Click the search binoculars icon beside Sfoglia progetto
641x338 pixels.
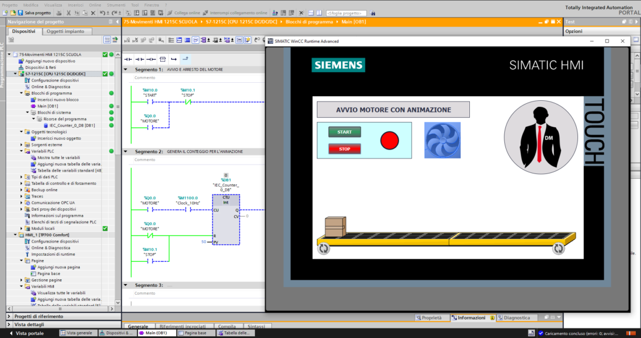[x=373, y=13]
